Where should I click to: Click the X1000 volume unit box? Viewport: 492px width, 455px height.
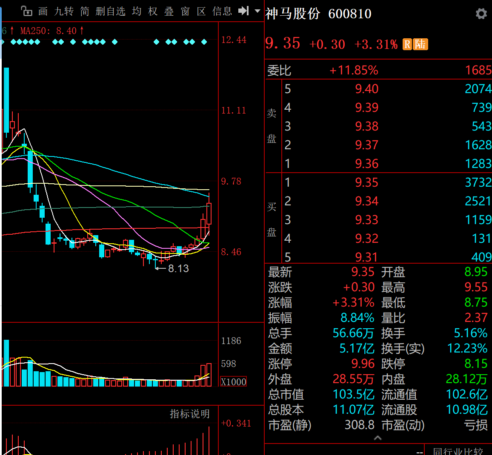pyautogui.click(x=234, y=381)
